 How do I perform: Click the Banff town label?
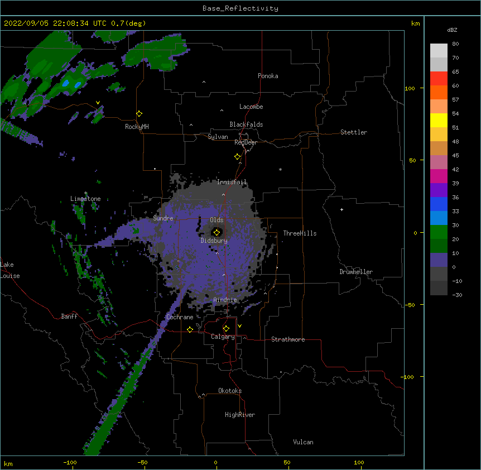69,316
